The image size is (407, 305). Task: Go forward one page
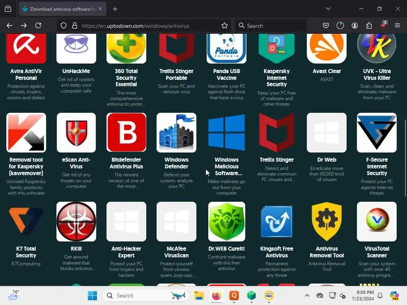pyautogui.click(x=23, y=25)
